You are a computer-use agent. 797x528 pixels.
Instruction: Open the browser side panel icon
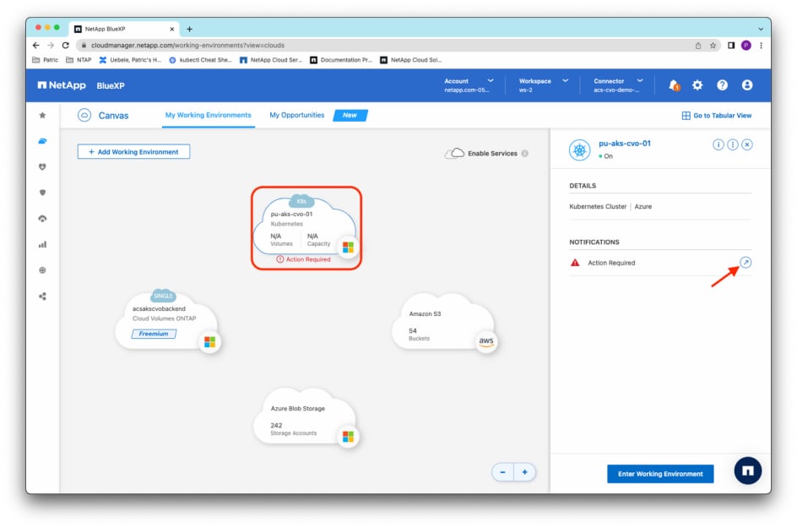pyautogui.click(x=731, y=46)
